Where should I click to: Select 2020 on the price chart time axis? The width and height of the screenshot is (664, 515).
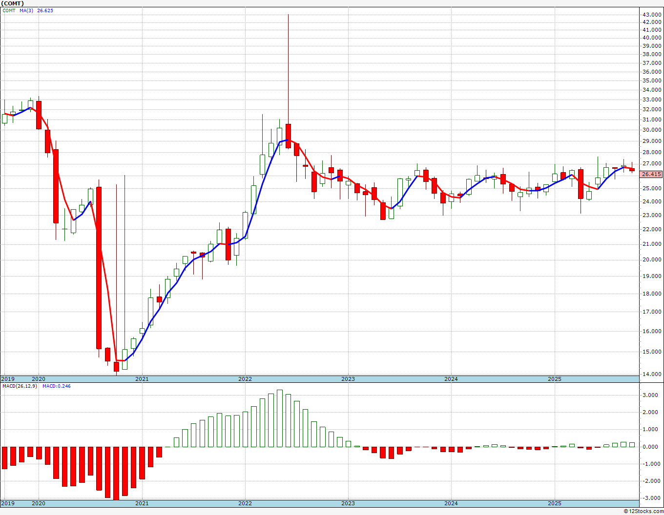point(39,379)
